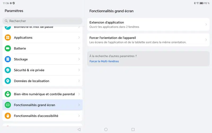This screenshot has width=212, height=133.
Task: Click the orange Applications grid icon
Action: pos(8,38)
